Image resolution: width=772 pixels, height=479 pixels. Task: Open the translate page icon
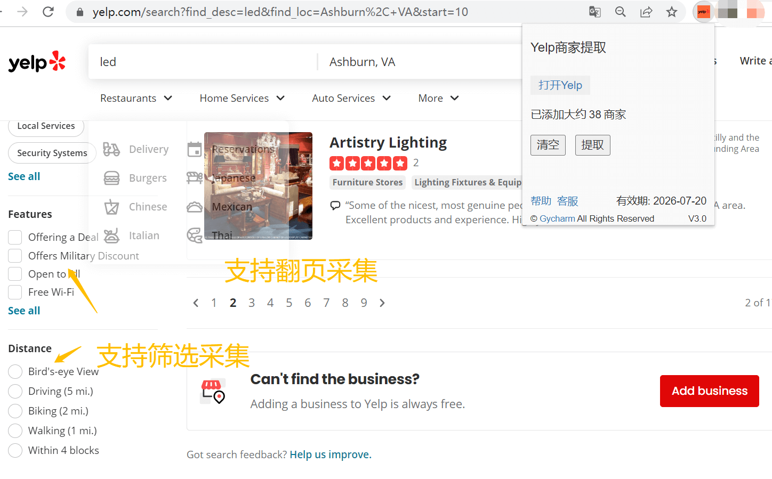(x=595, y=12)
